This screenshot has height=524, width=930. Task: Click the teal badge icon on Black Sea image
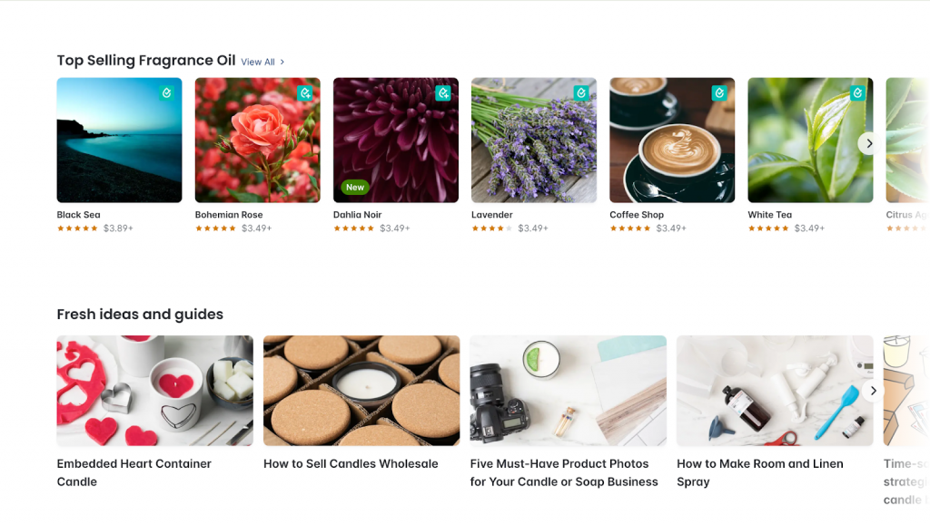tap(167, 92)
